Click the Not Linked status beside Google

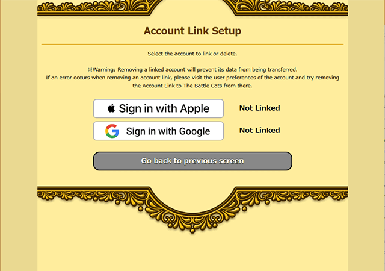(259, 130)
